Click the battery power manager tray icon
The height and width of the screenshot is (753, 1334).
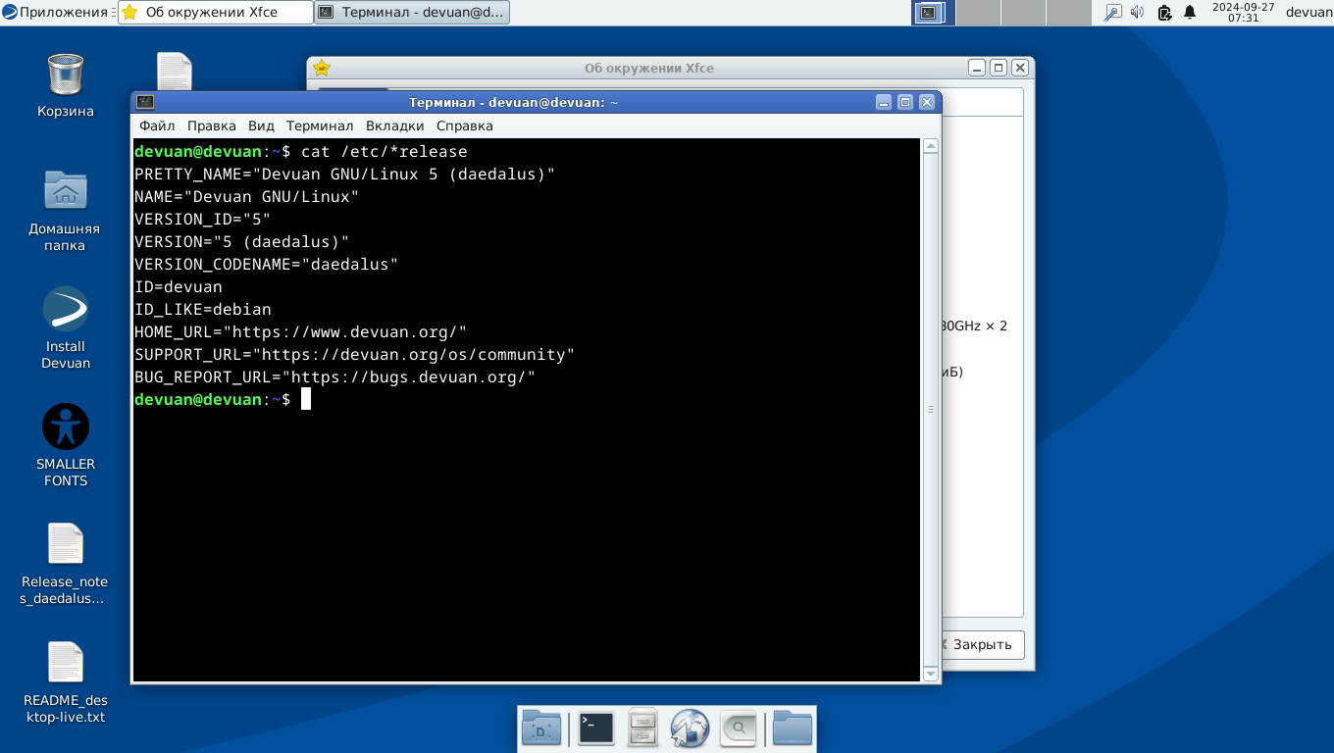[x=1164, y=13]
